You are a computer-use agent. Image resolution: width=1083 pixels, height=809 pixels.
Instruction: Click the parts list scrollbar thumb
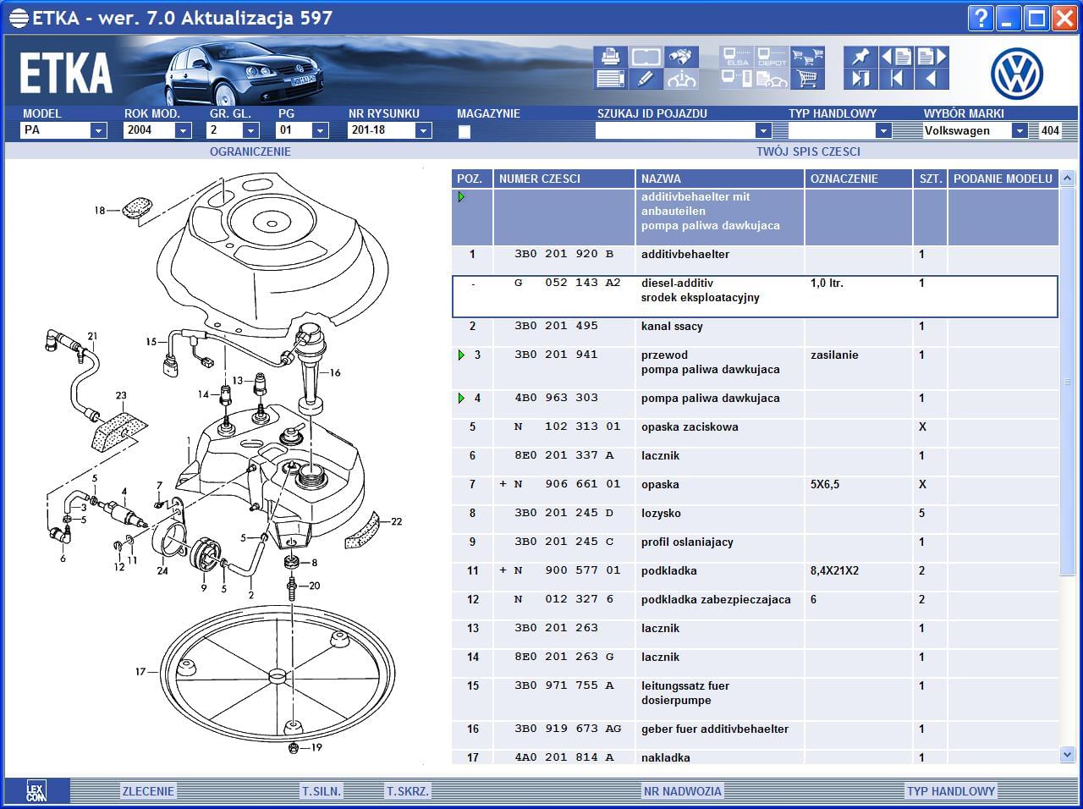click(x=1067, y=381)
